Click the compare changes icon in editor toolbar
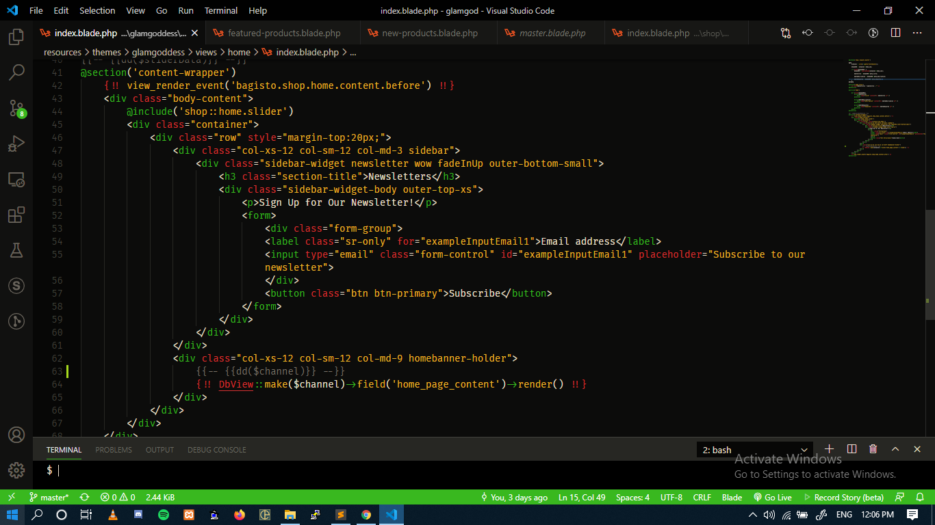Viewport: 935px width, 525px height. (x=786, y=33)
